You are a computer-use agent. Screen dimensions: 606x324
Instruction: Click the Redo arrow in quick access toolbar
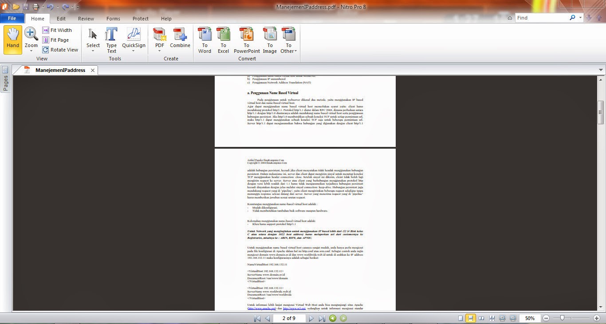pyautogui.click(x=65, y=7)
